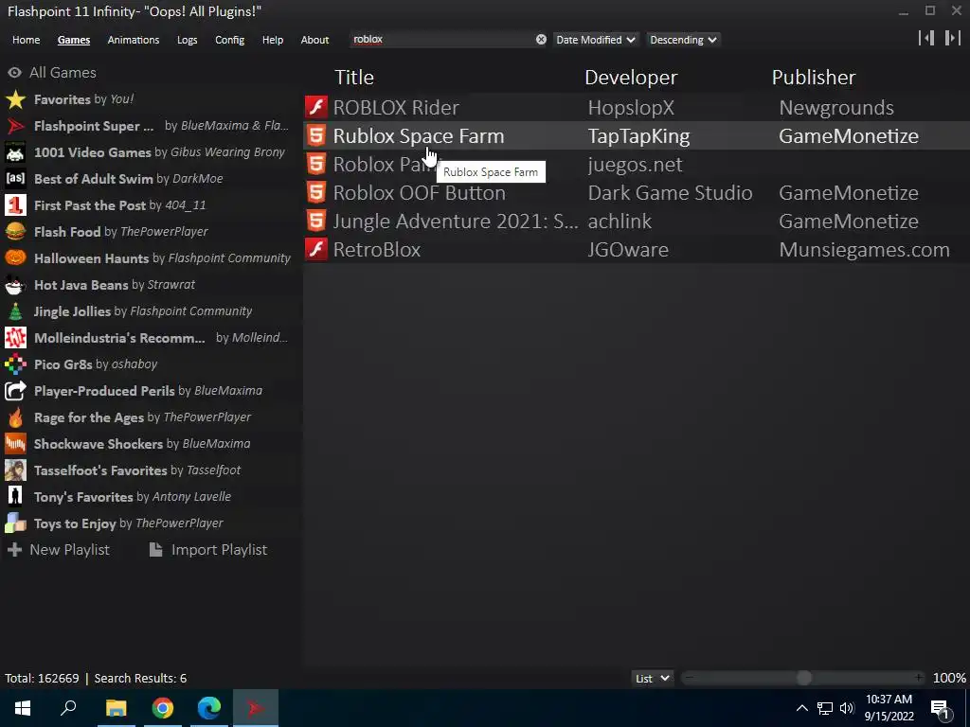The width and height of the screenshot is (970, 727).
Task: Click the plus end of the scale slider
Action: (x=919, y=678)
